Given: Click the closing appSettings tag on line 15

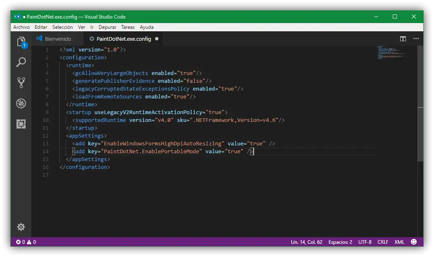Looking at the screenshot, I should click(x=88, y=159).
